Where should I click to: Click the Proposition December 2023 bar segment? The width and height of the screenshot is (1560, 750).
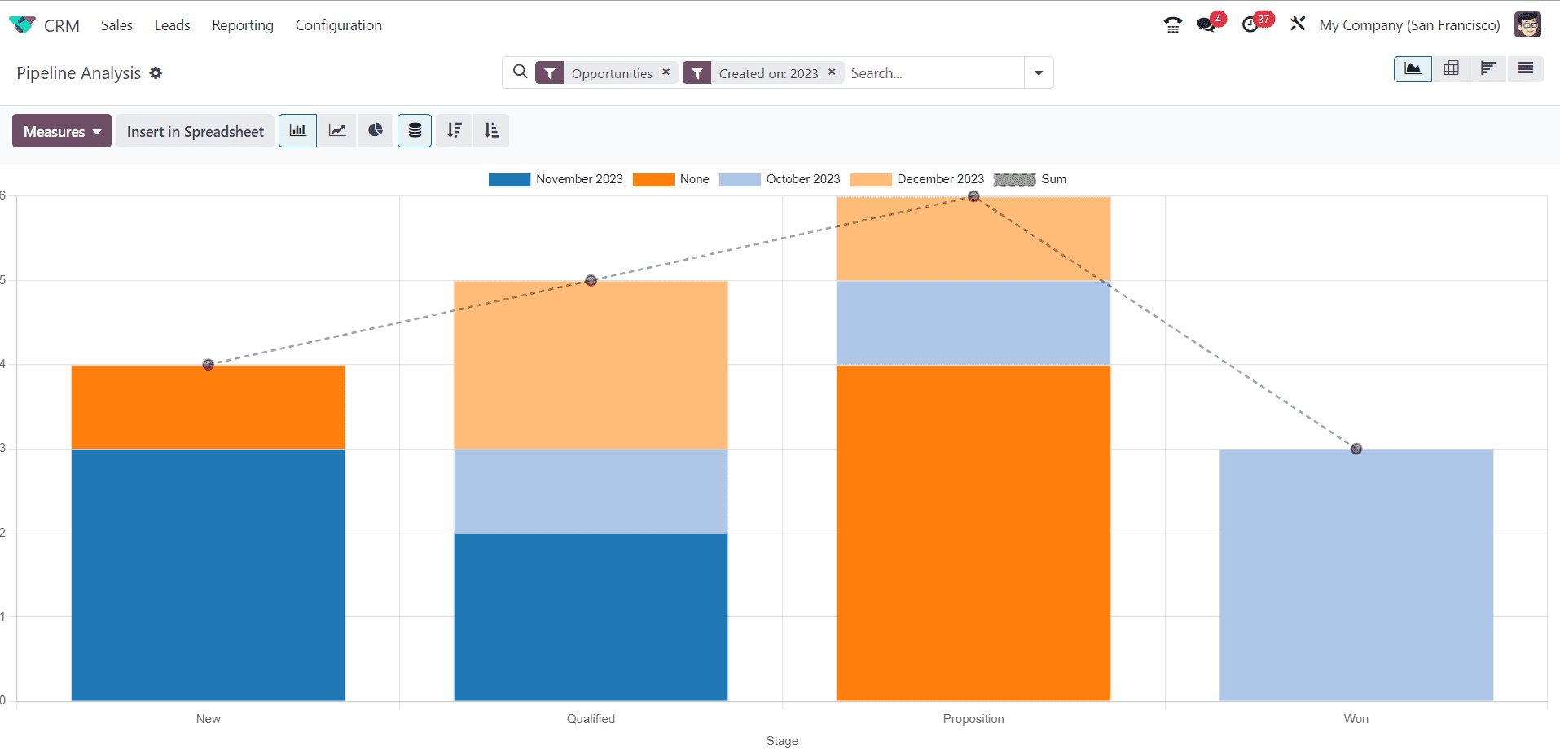(973, 239)
